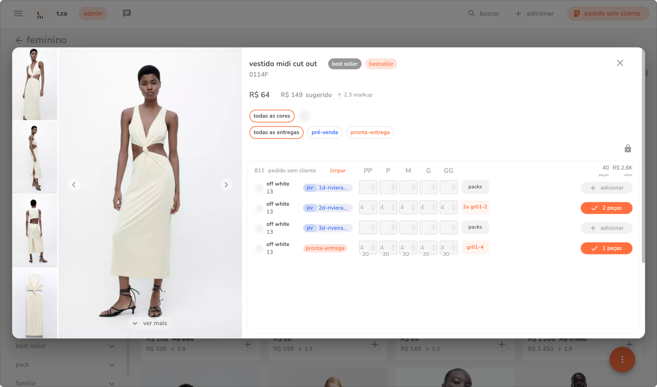Go back using feminino arrow

(19, 40)
